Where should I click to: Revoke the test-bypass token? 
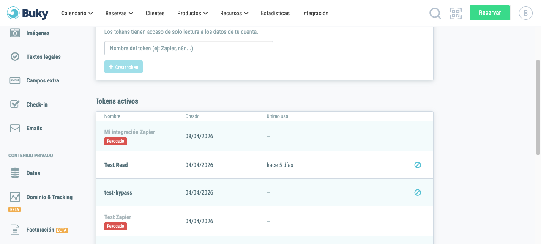point(418,192)
